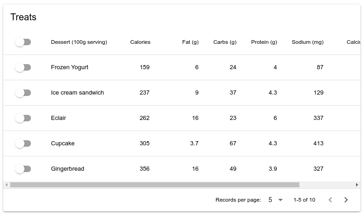Image resolution: width=364 pixels, height=215 pixels.
Task: Sort by Calories column header
Action: (140, 42)
